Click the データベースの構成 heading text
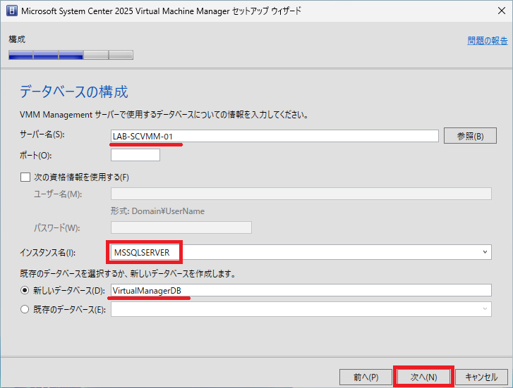 click(x=74, y=92)
